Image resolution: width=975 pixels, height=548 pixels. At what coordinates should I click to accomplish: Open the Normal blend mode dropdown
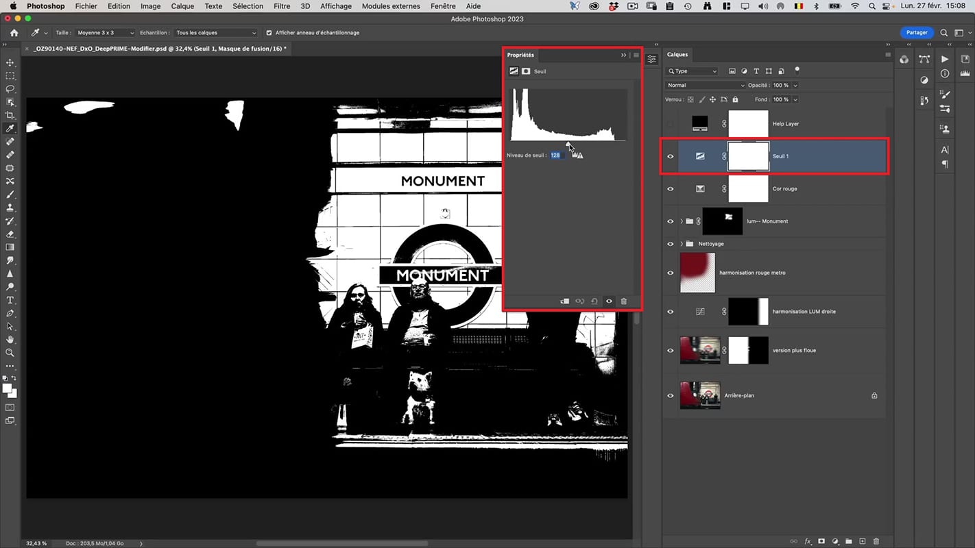pos(705,85)
